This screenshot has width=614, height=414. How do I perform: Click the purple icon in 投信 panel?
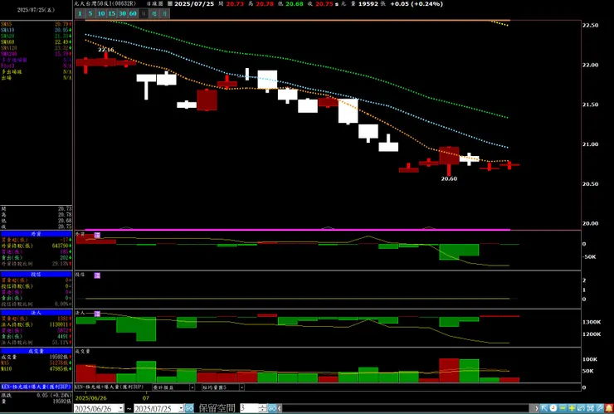pyautogui.click(x=97, y=275)
